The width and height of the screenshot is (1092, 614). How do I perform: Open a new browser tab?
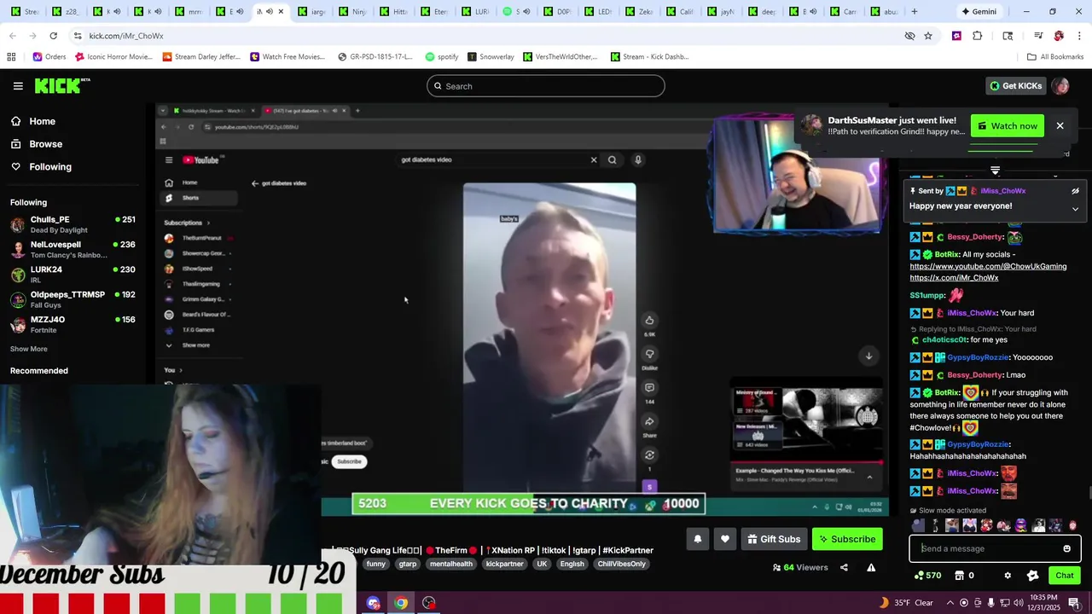915,12
